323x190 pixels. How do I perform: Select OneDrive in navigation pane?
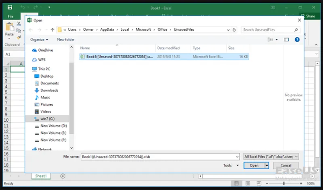pos(42,50)
